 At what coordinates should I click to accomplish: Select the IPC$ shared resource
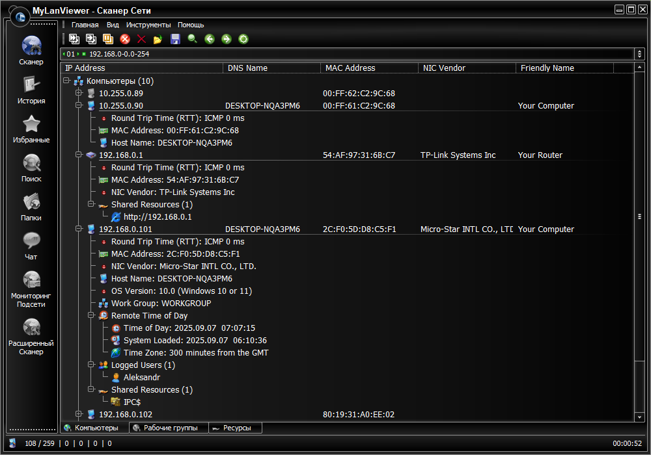[132, 402]
